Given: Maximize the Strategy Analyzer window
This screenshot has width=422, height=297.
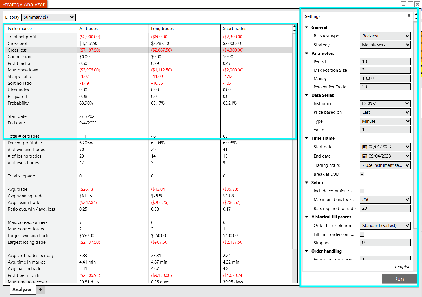Looking at the screenshot, I should [x=410, y=4].
